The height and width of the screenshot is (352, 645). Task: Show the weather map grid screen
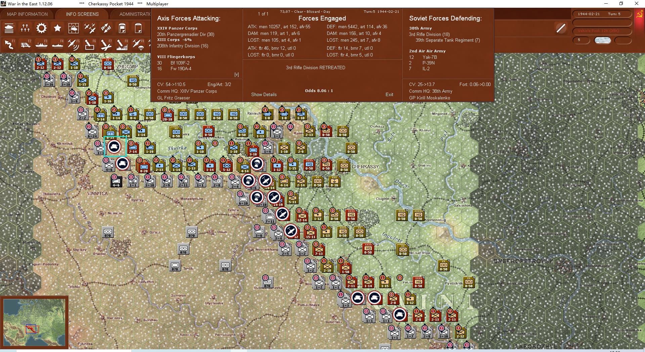[x=74, y=28]
